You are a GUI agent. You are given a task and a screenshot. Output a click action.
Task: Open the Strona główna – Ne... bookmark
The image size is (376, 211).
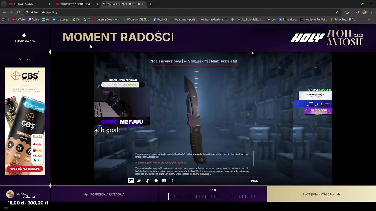tap(106, 20)
